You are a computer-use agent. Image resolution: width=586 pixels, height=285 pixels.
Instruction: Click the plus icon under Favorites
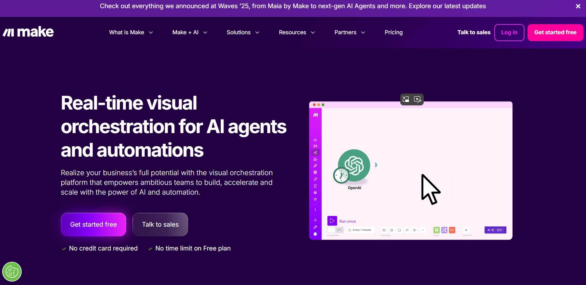coord(466,230)
